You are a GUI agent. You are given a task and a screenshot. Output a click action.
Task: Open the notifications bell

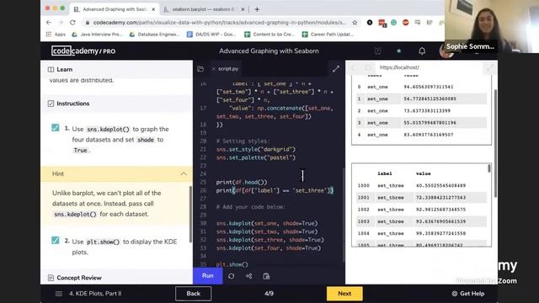(x=422, y=50)
